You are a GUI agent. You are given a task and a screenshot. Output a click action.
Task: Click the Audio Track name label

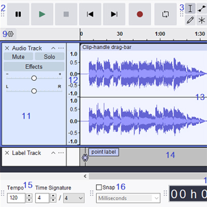click(27, 48)
